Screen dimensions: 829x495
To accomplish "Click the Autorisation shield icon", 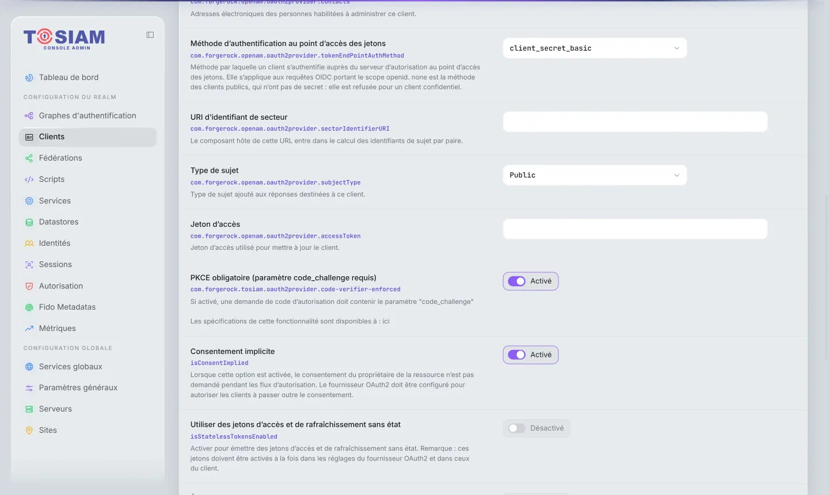I will (29, 286).
